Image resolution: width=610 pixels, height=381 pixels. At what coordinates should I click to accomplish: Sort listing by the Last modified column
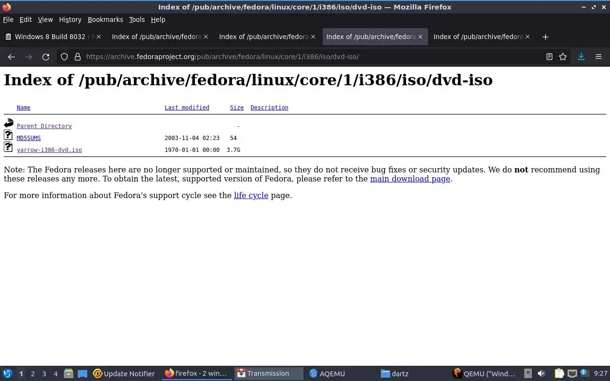click(x=187, y=108)
